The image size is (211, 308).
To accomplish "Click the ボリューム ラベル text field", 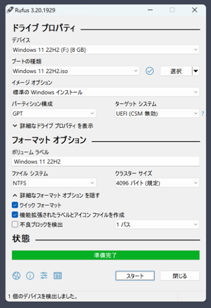I will [105, 162].
